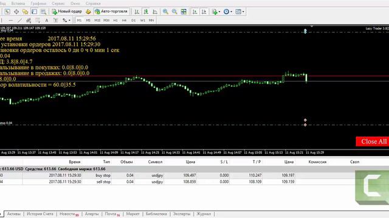The height and width of the screenshot is (218, 389).
Task: Switch to the Новости tab
Action: [x=69, y=214]
